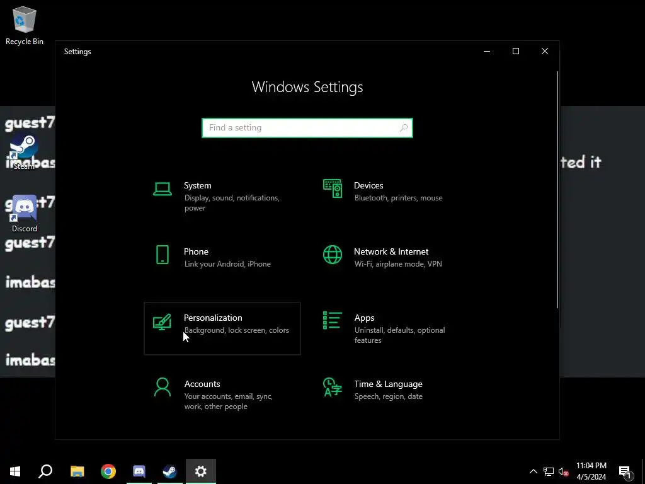This screenshot has height=484, width=645.
Task: Click the Settings window vertical scrollbar
Action: tap(557, 189)
